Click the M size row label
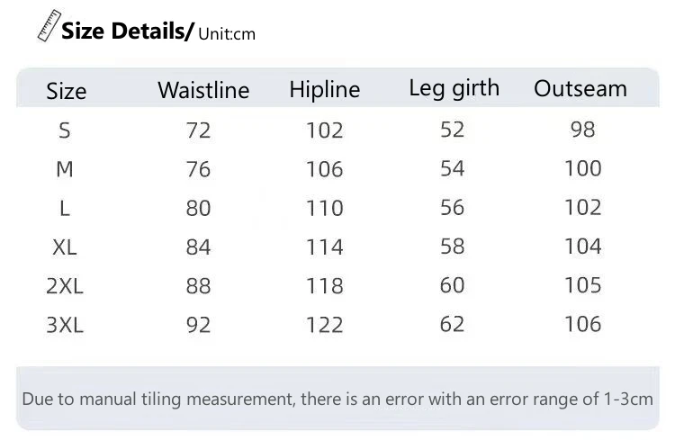Viewport: 675px width, 440px height. [64, 169]
